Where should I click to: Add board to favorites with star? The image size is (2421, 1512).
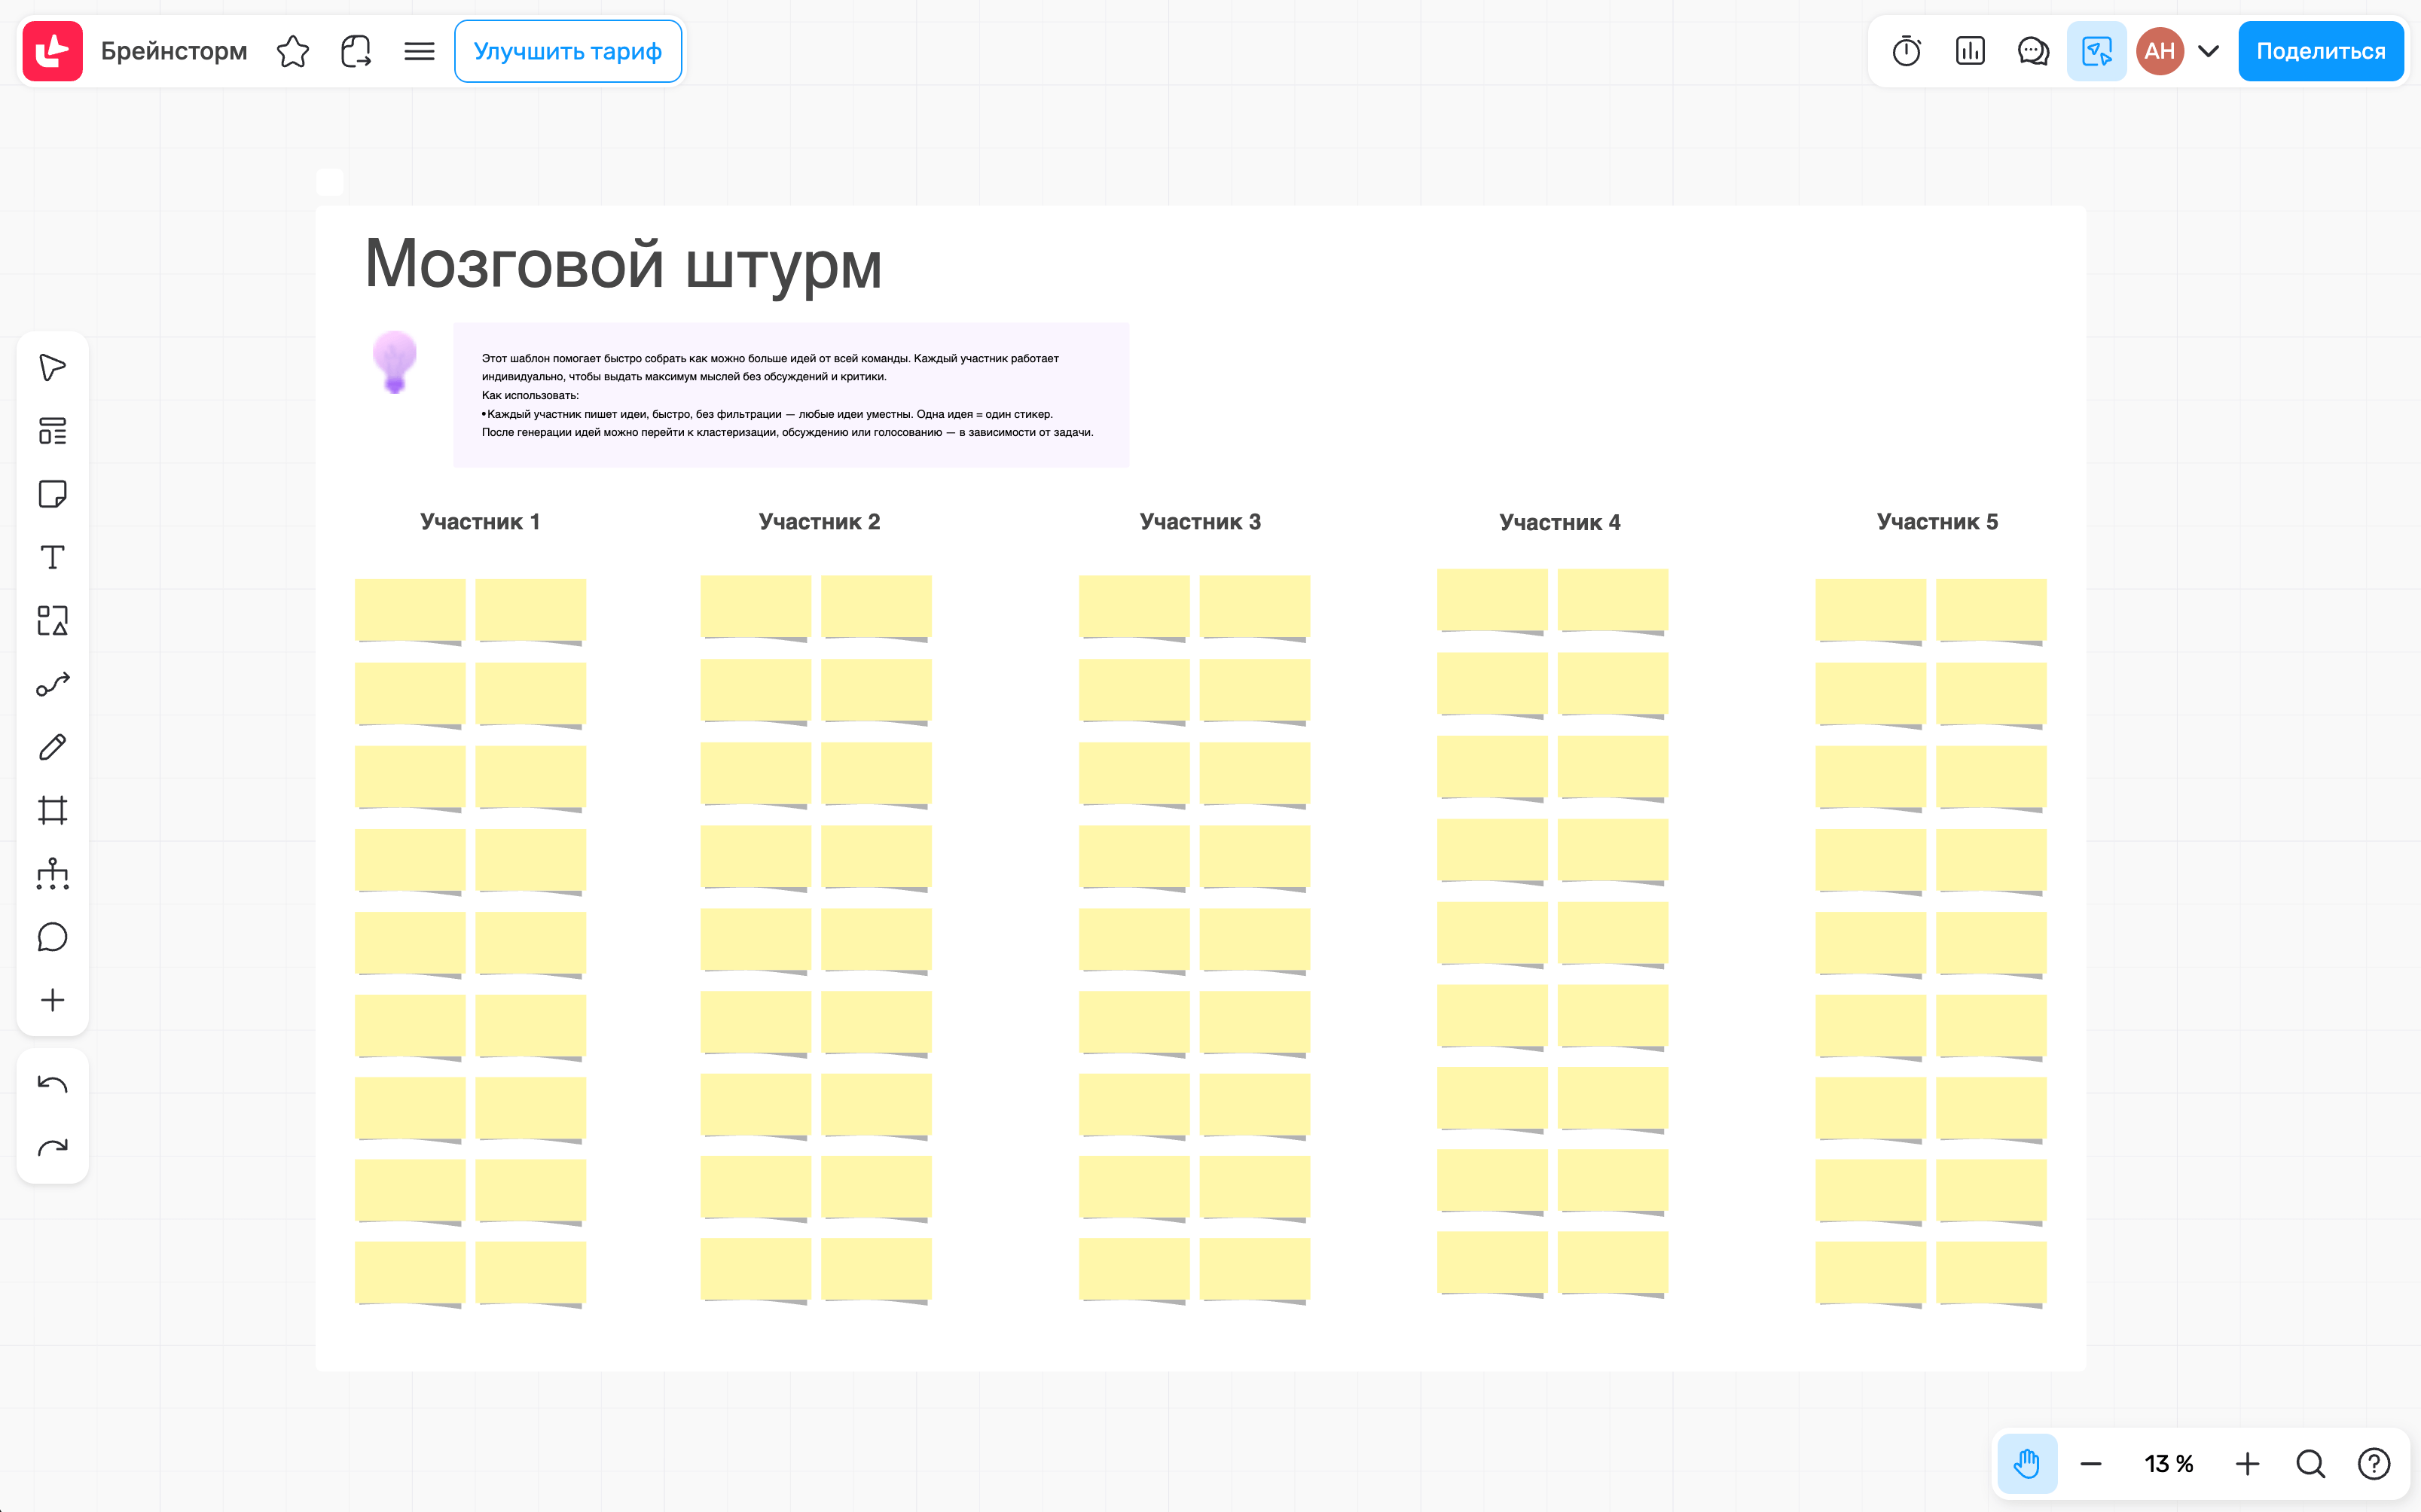[292, 51]
